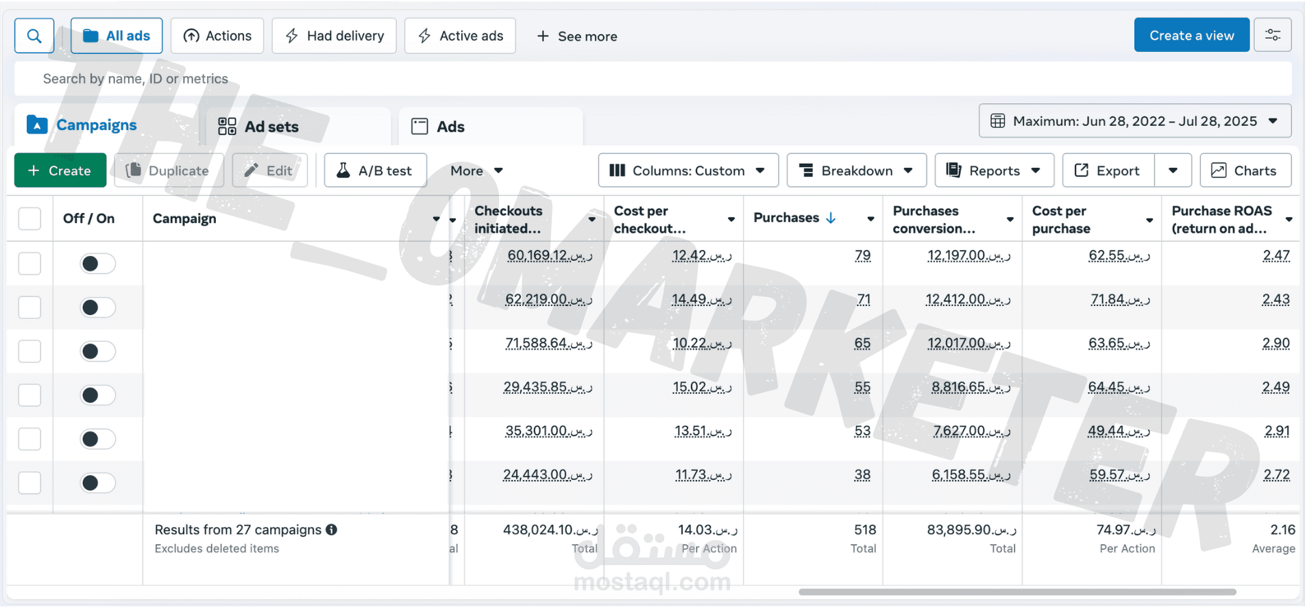1305x608 pixels.
Task: Open Checkouts initiated column menu arrow
Action: coord(592,219)
